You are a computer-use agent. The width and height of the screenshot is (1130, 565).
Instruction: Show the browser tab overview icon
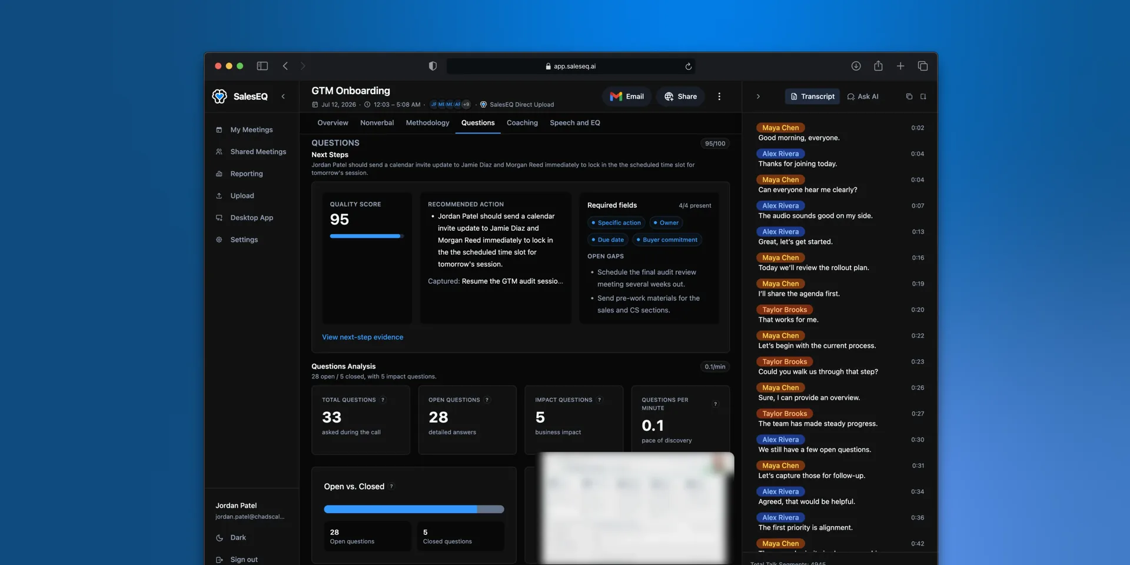coord(923,66)
